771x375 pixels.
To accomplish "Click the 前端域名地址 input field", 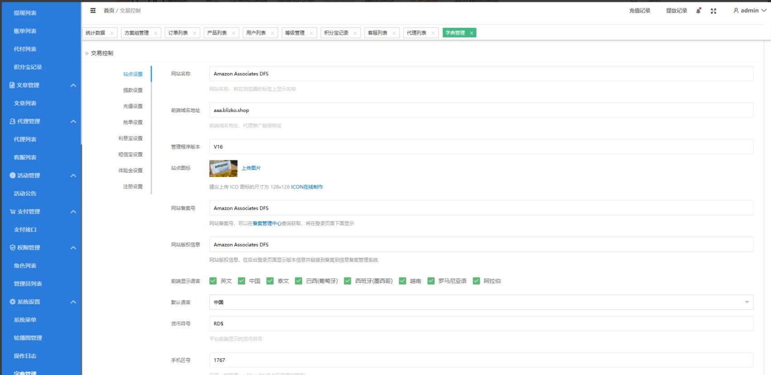I will (481, 110).
